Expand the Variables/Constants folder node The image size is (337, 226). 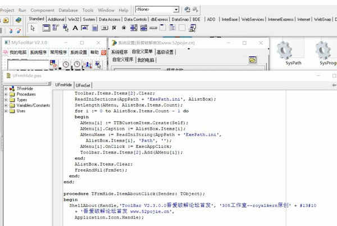coord(6,105)
